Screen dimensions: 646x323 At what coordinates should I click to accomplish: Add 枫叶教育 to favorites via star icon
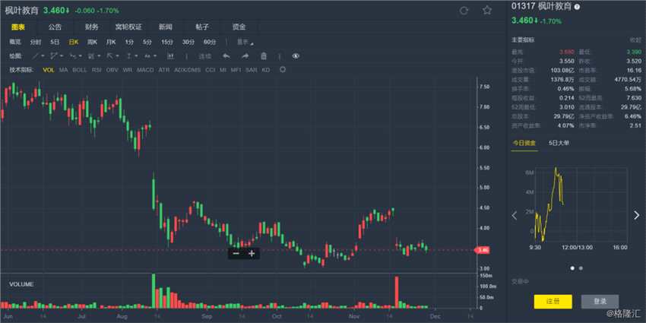(x=487, y=11)
